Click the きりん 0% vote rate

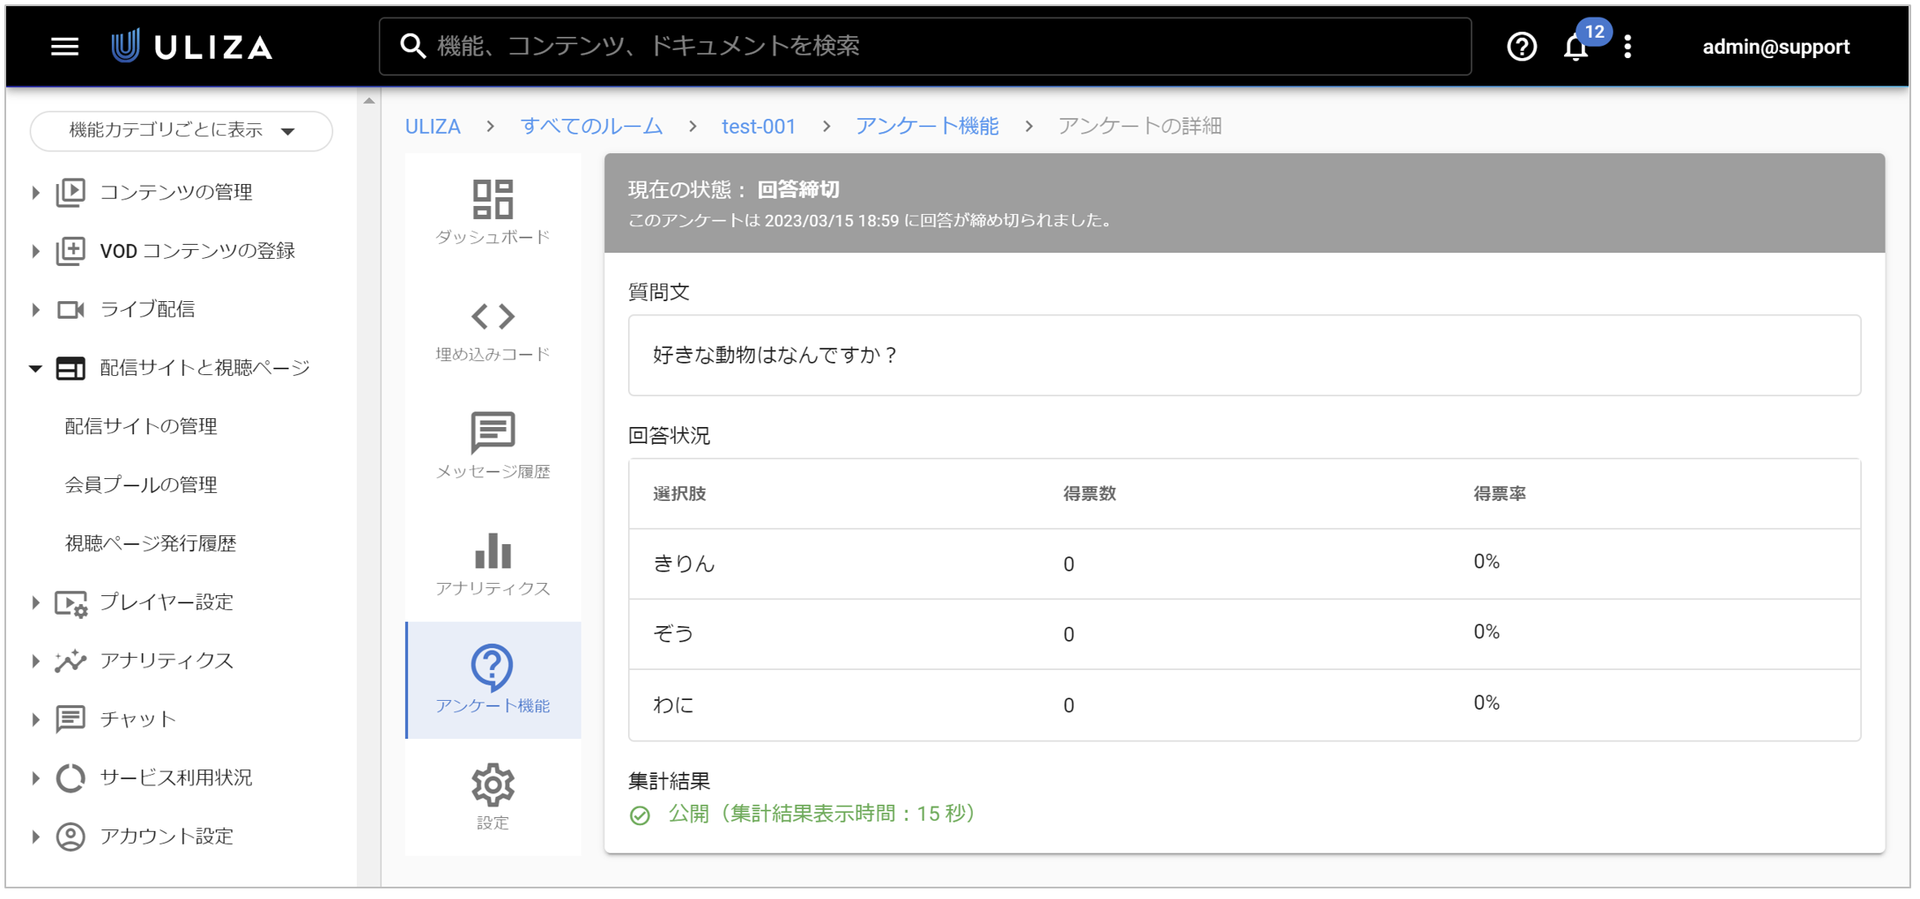coord(1486,562)
